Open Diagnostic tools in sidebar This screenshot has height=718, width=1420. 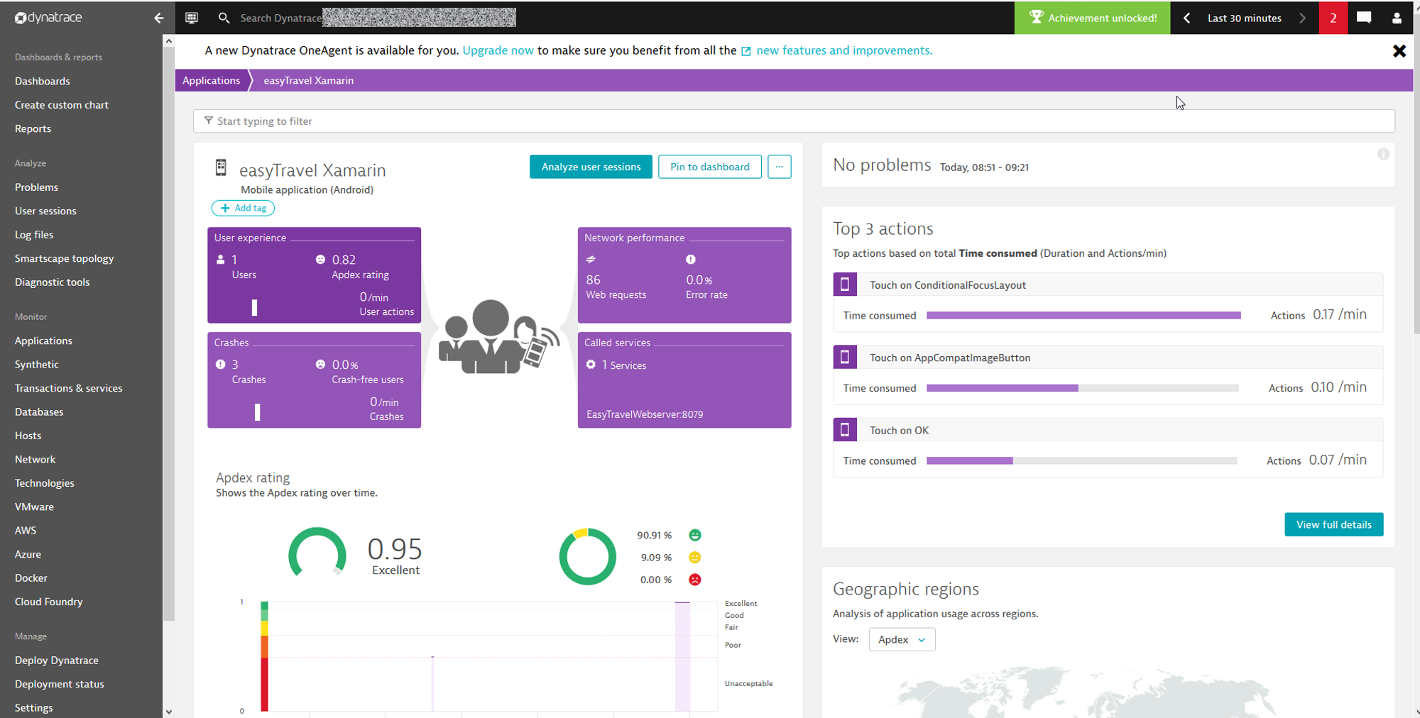[x=52, y=282]
